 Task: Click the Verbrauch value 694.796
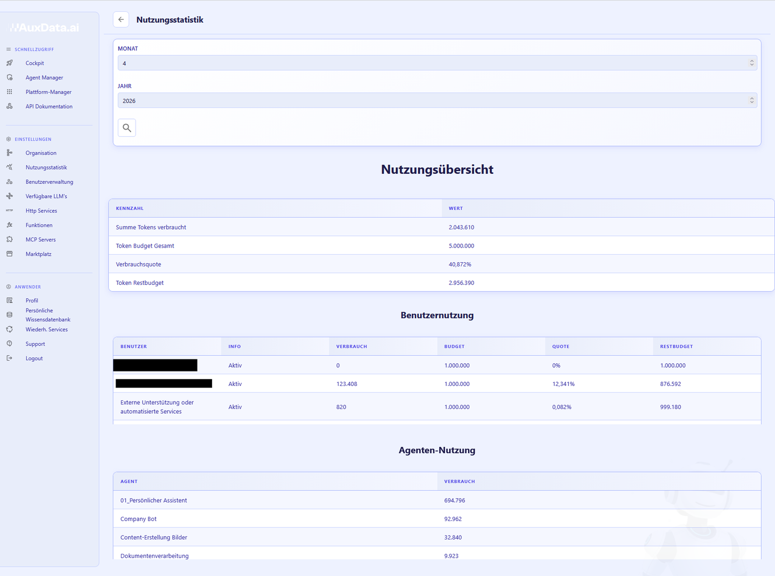455,501
